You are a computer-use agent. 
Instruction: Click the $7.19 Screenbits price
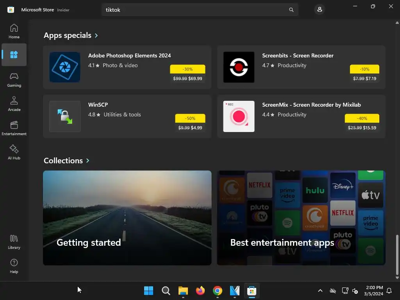tap(371, 79)
